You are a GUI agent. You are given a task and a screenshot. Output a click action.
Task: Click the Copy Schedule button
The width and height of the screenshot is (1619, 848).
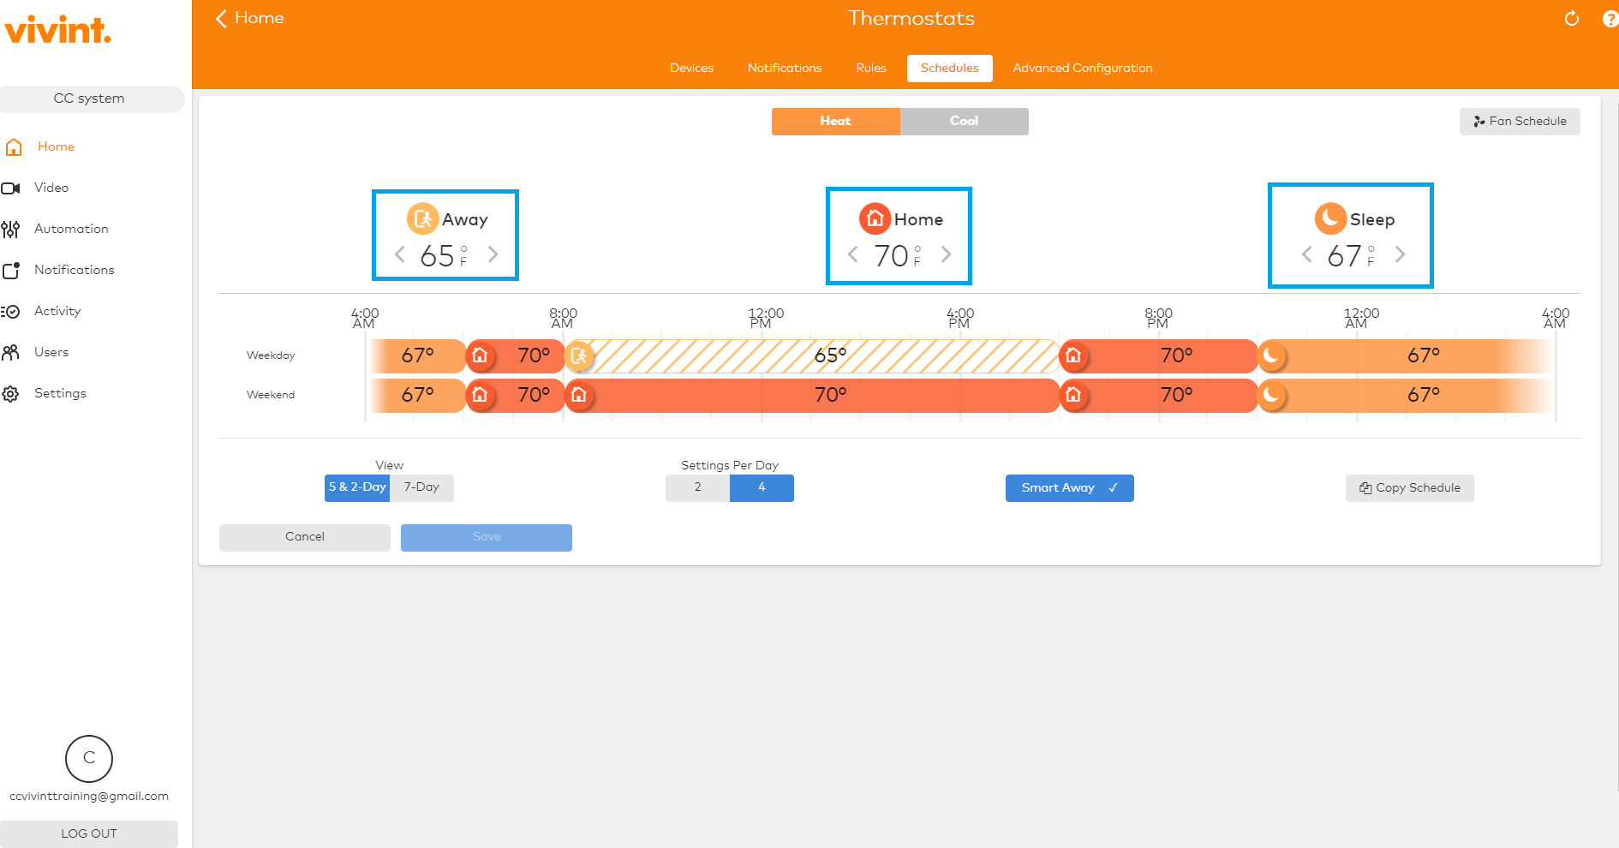1409,487
